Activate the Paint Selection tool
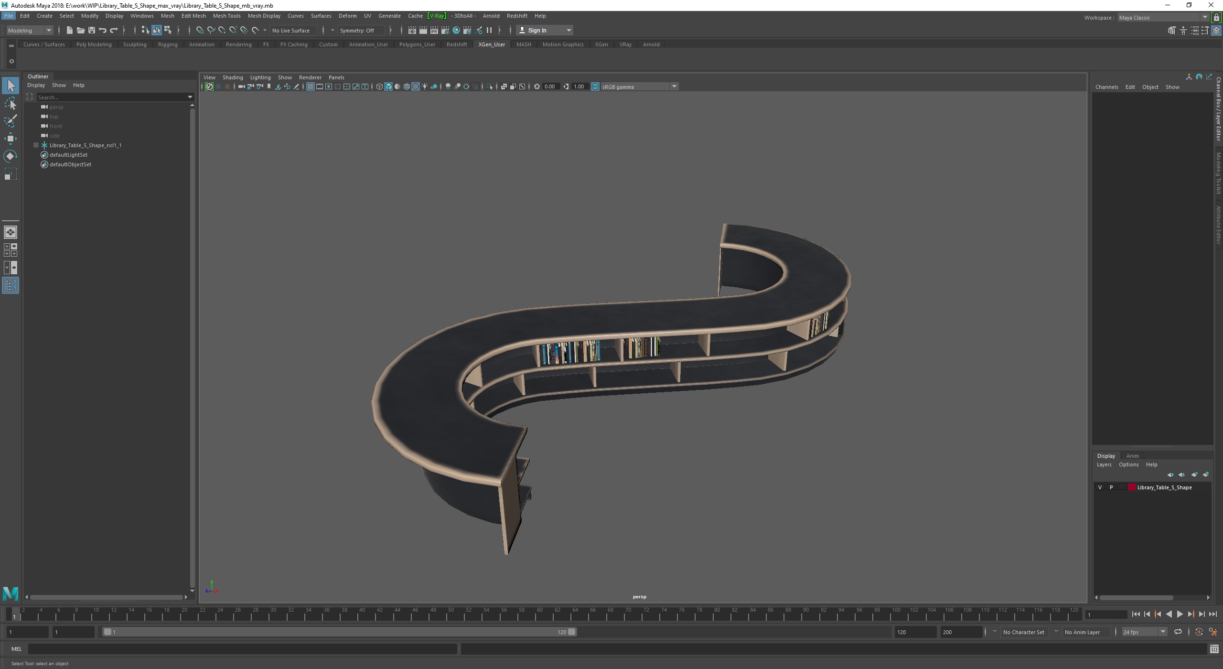The width and height of the screenshot is (1223, 669). pyautogui.click(x=11, y=121)
